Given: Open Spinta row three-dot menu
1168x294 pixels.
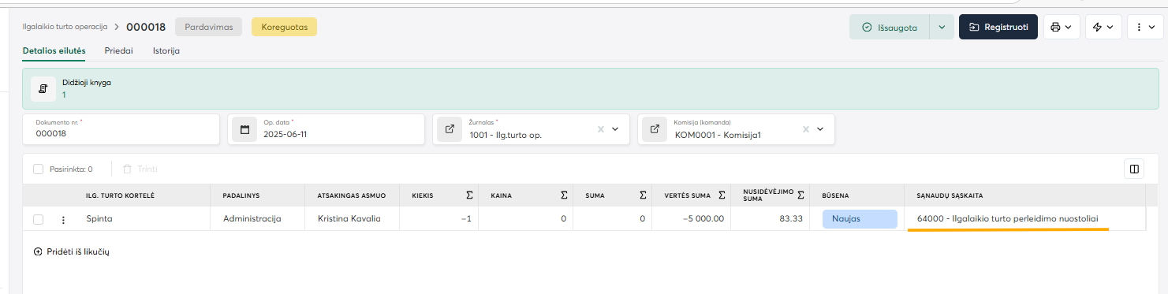Looking at the screenshot, I should [x=64, y=220].
